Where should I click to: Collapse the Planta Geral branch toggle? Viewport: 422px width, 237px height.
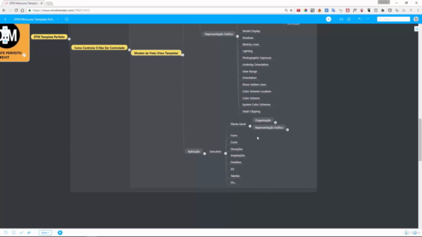(250, 126)
